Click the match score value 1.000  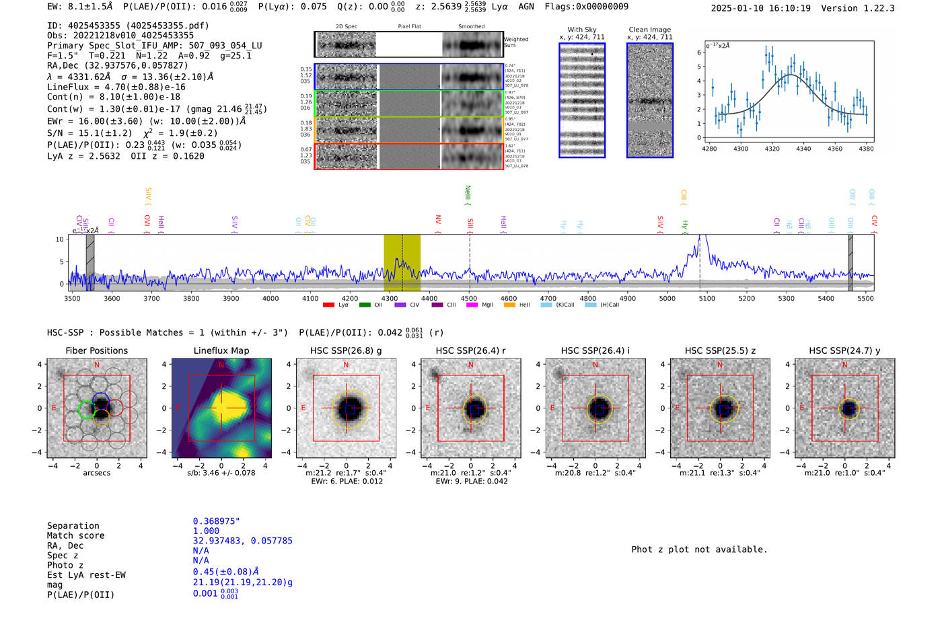click(x=206, y=531)
